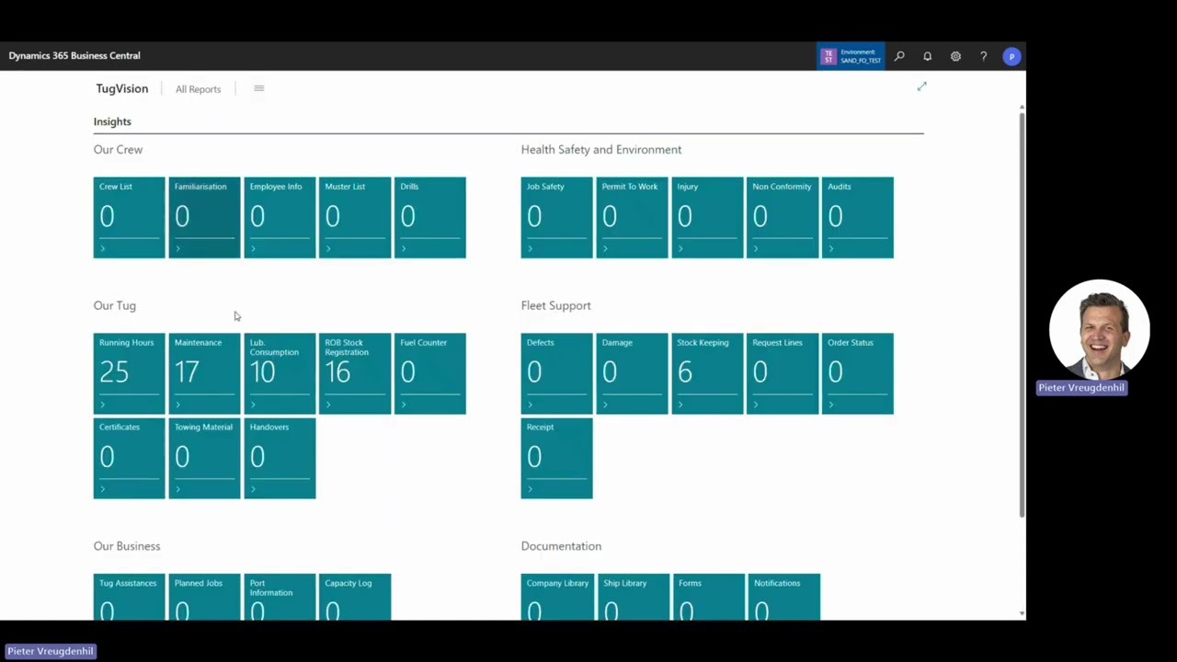Open the Towing Material tile
Viewport: 1177px width, 662px height.
point(204,458)
